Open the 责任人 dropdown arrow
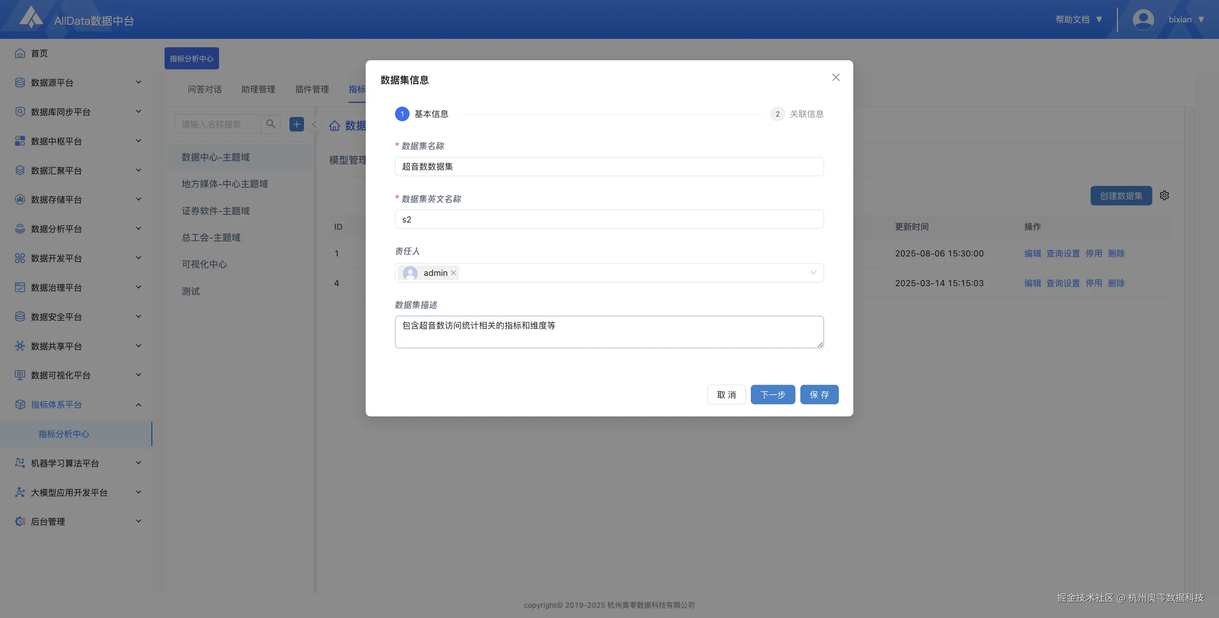 (x=813, y=272)
